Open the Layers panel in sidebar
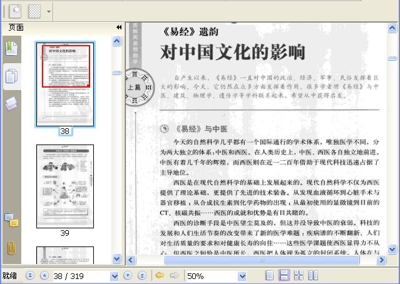The image size is (400, 284). click(x=11, y=103)
